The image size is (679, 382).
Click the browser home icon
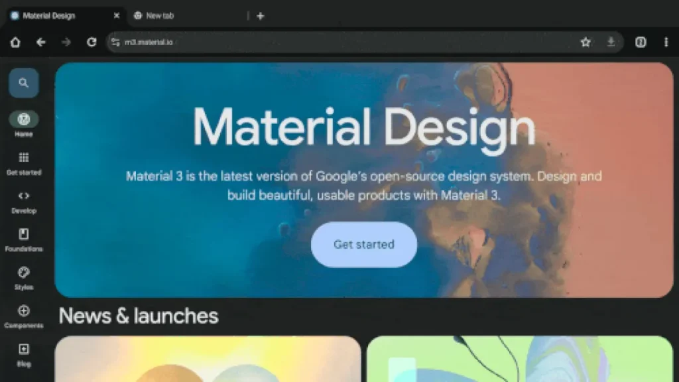coord(15,42)
